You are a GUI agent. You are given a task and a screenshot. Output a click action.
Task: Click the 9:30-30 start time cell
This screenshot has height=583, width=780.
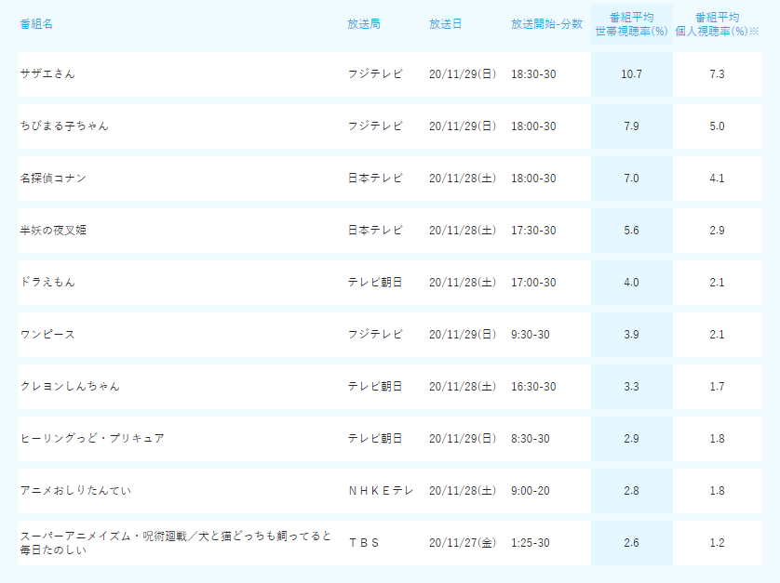coord(531,335)
